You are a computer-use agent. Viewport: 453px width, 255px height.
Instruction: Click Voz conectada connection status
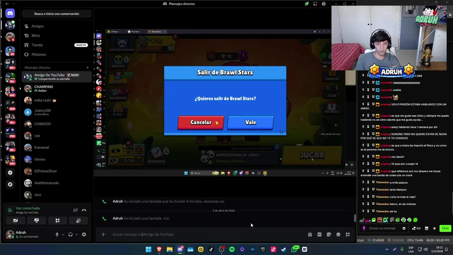point(28,208)
